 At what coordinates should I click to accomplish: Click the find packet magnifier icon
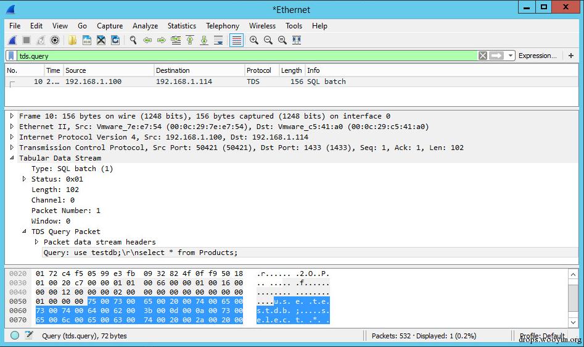coord(133,40)
